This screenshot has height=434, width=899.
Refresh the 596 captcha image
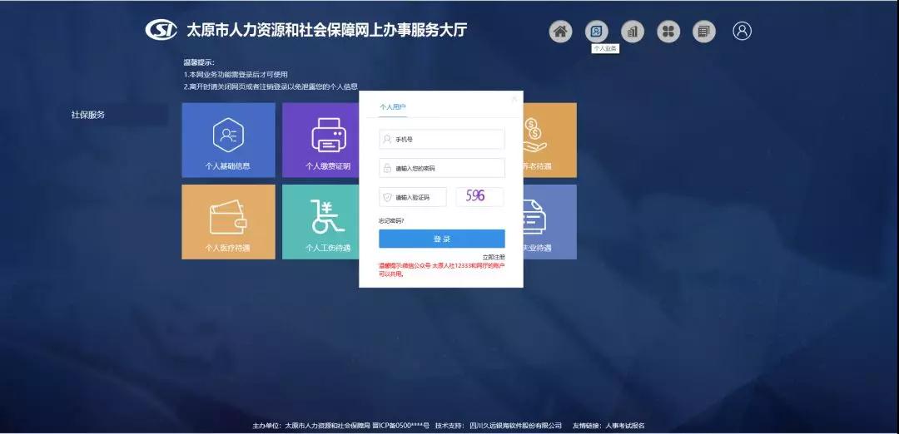click(479, 196)
